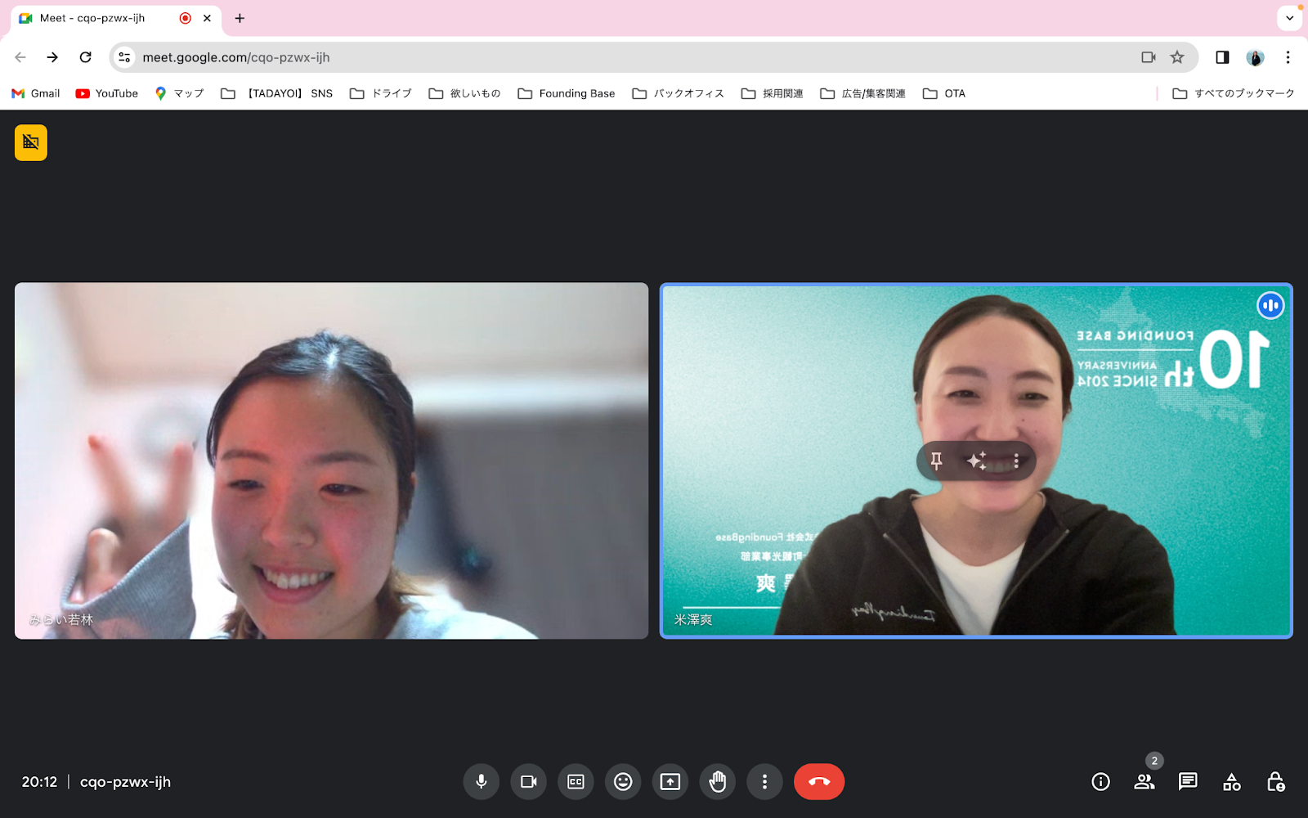The image size is (1308, 818).
Task: Open Founding Base bookmark folder
Action: 567,93
